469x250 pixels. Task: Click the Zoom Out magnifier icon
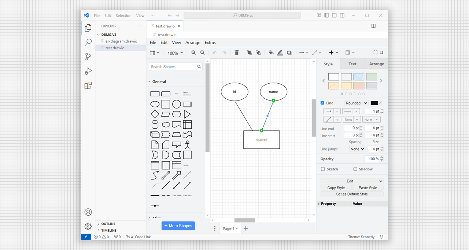202,53
